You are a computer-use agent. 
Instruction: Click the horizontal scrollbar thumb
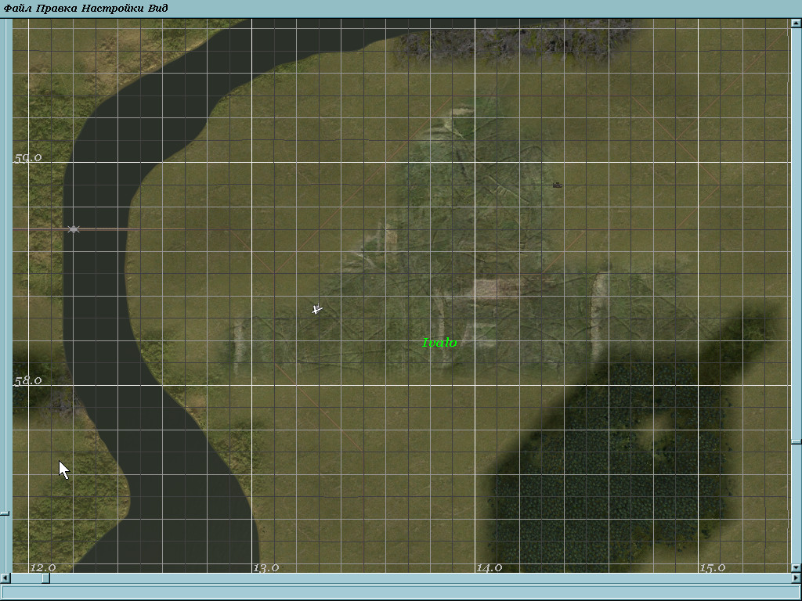click(45, 578)
